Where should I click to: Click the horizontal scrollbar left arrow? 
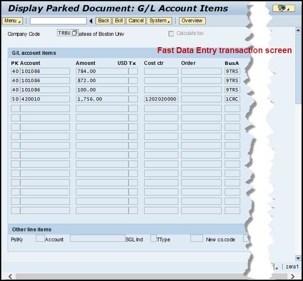coord(10,277)
